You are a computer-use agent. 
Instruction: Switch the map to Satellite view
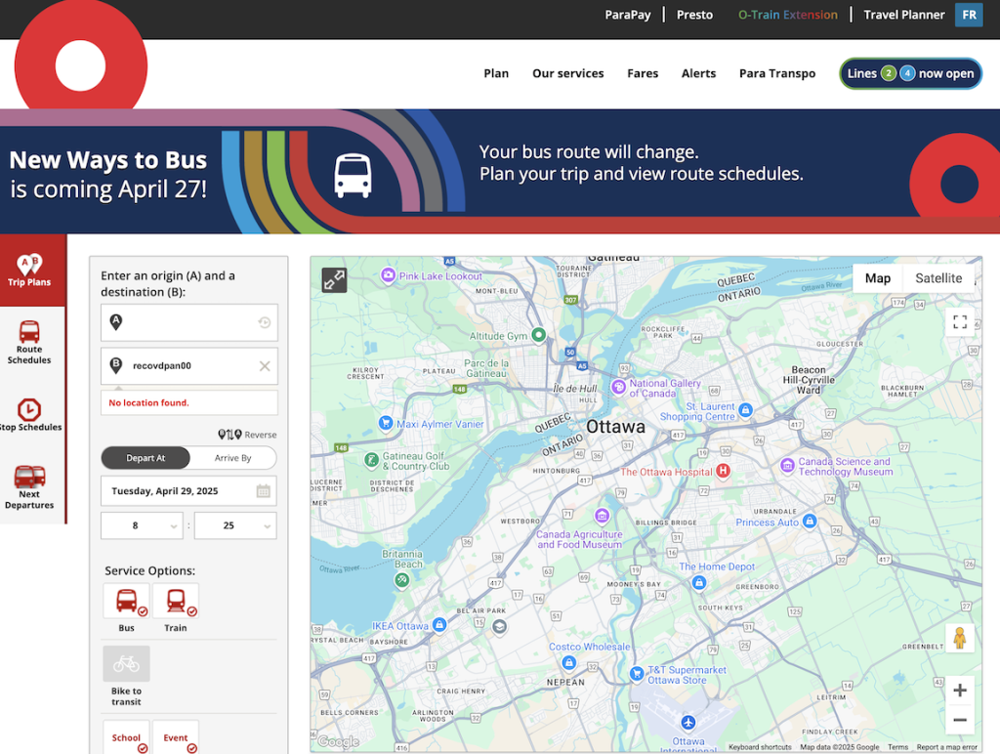pos(938,278)
